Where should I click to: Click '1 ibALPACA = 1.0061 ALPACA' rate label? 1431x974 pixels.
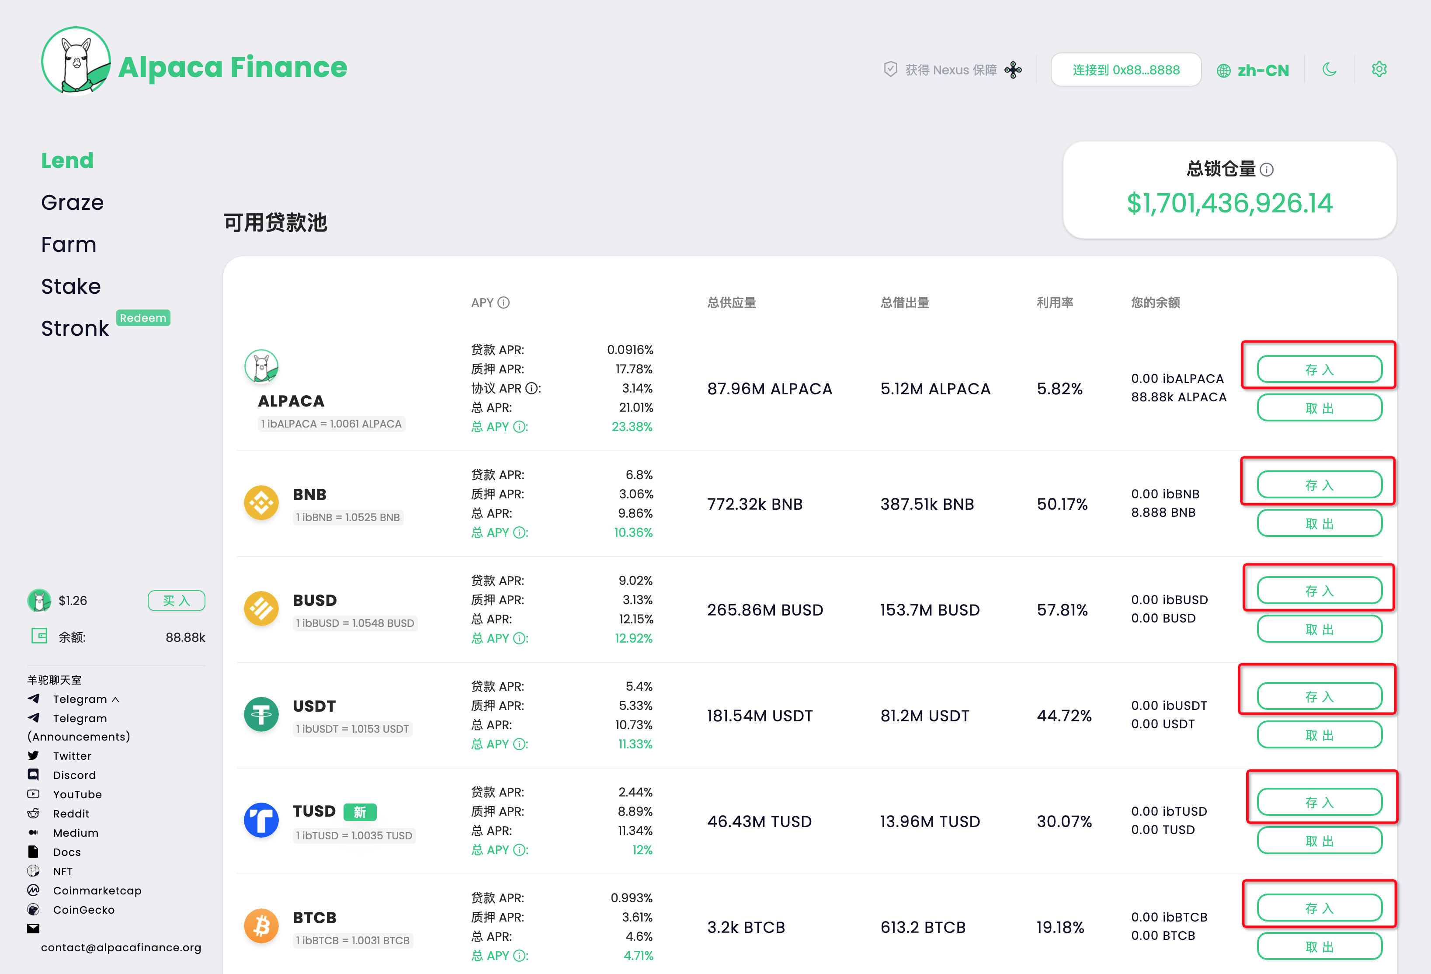click(331, 424)
